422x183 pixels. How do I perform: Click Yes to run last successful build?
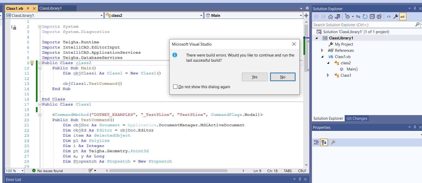pos(254,77)
